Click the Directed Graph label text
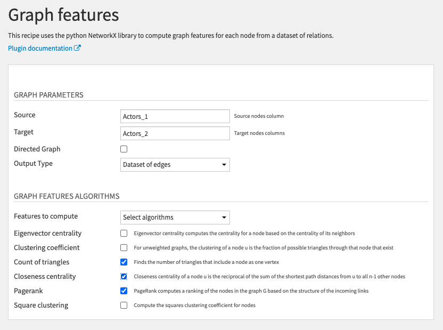Image resolution: width=443 pixels, height=330 pixels. pyautogui.click(x=37, y=149)
